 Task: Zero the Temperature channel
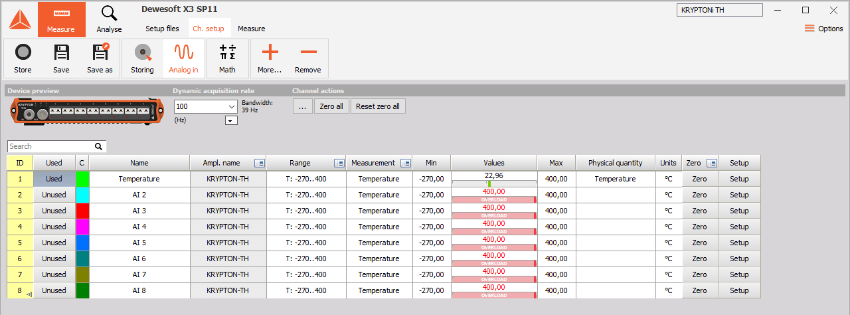700,179
